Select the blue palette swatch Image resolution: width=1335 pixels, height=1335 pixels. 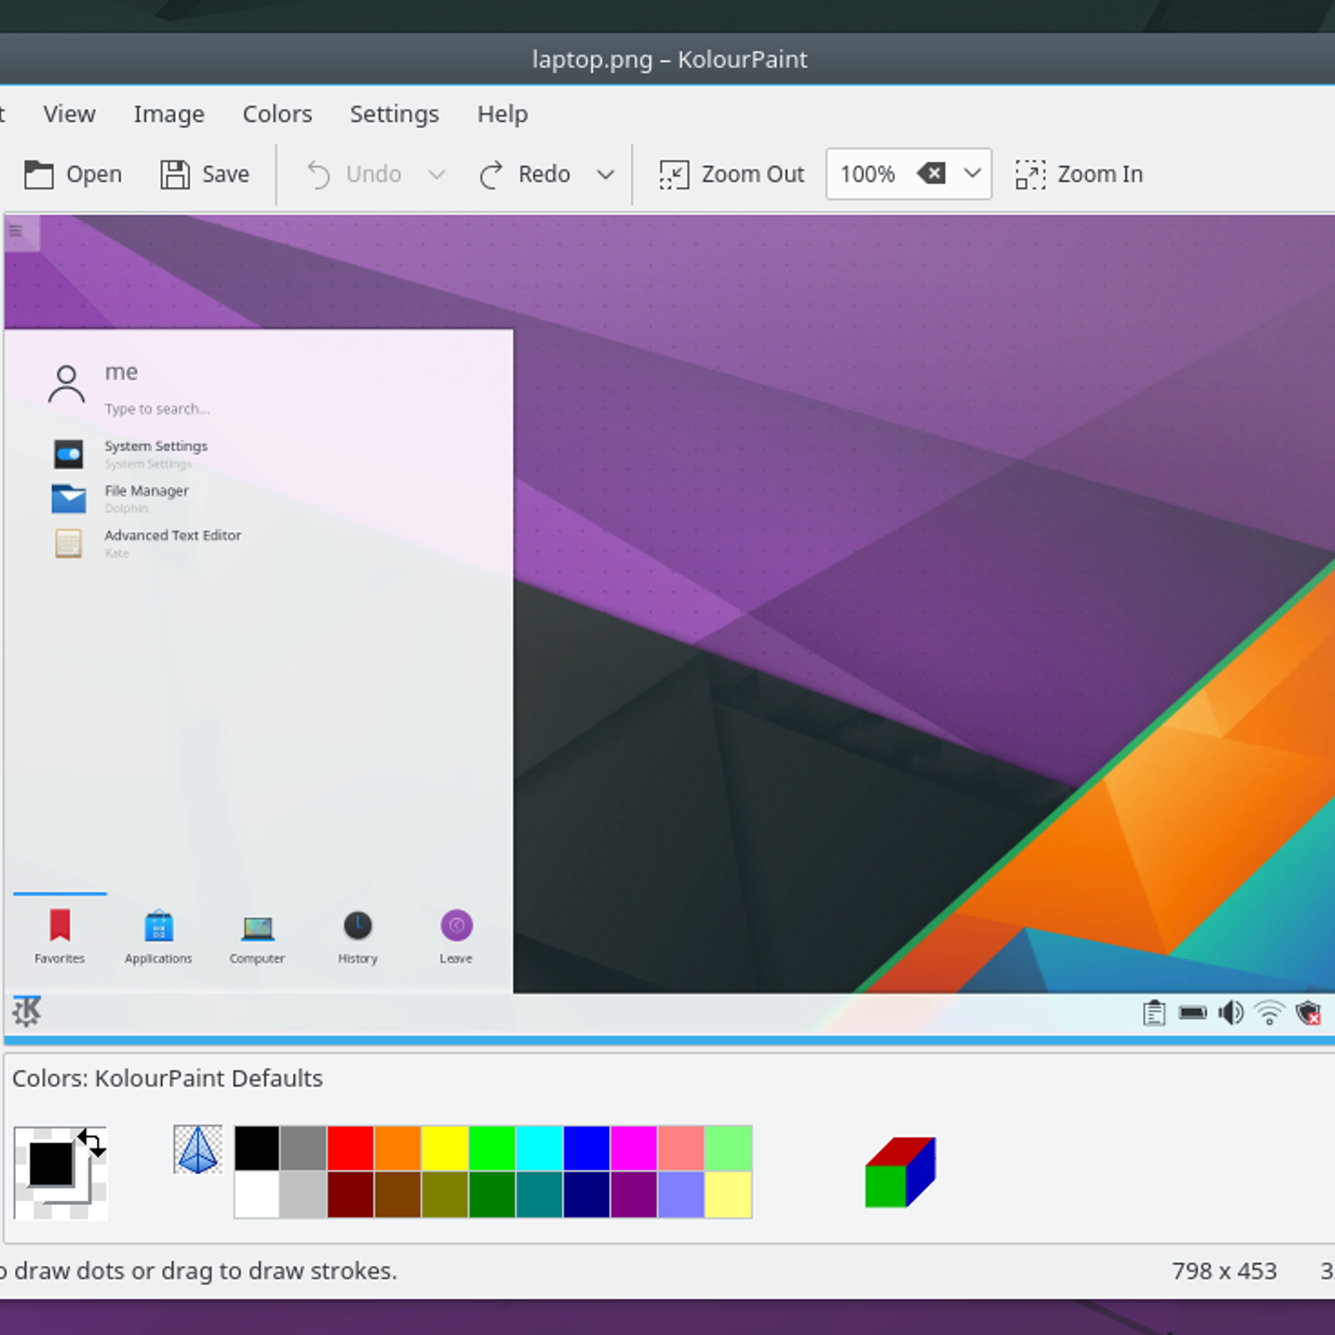click(587, 1148)
